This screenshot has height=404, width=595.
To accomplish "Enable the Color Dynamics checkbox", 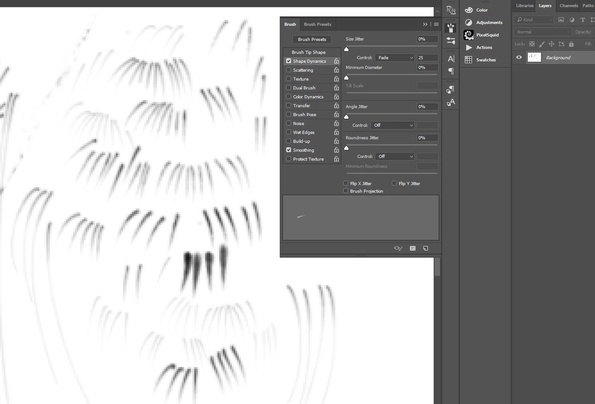I will click(x=289, y=96).
